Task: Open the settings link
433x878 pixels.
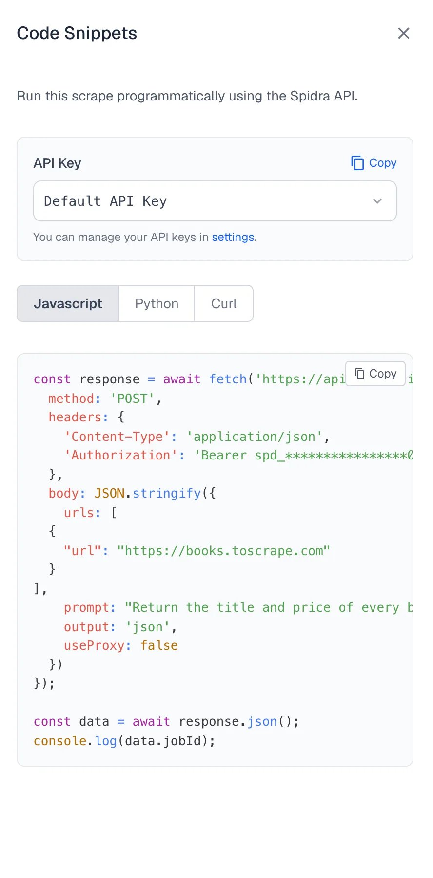Action: (x=233, y=237)
